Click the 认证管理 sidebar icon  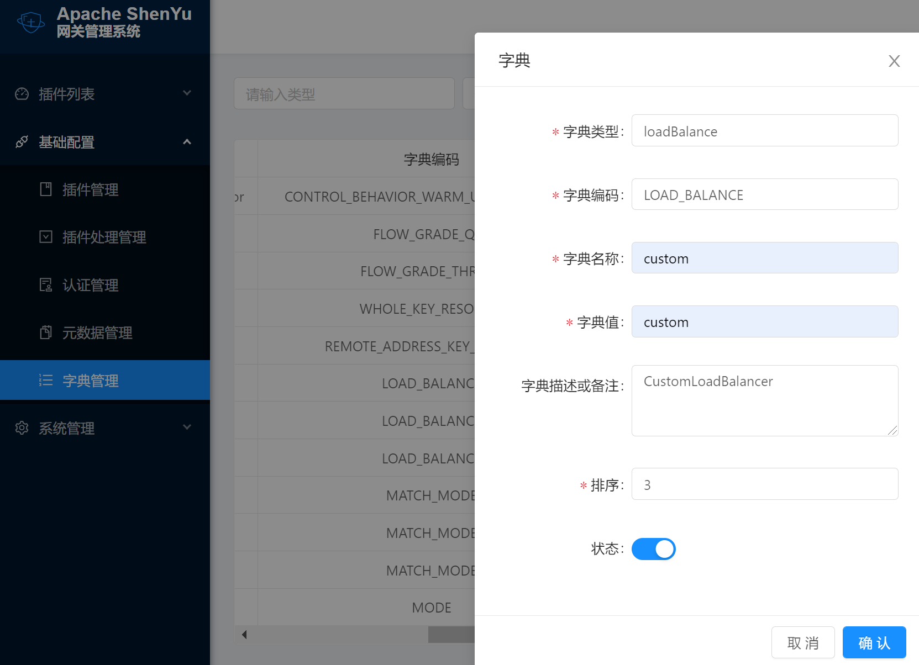click(46, 285)
